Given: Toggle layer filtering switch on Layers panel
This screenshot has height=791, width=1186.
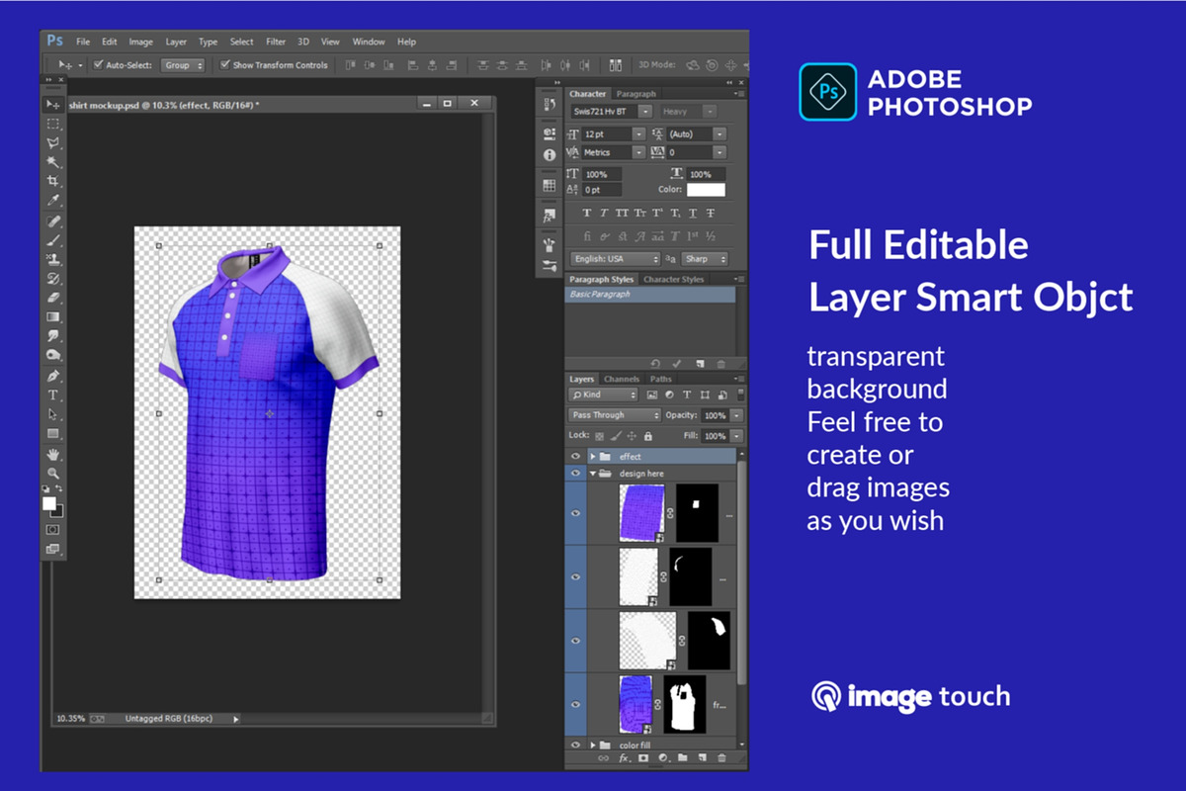Looking at the screenshot, I should point(741,395).
